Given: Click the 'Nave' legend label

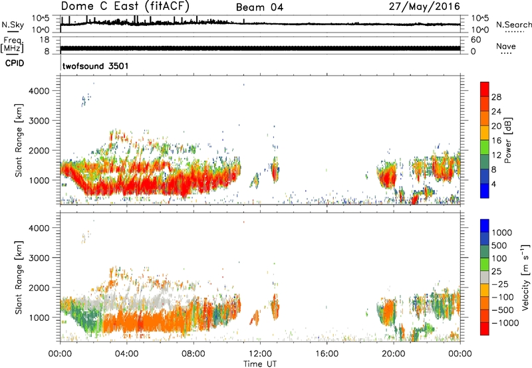Looking at the screenshot, I should point(506,46).
